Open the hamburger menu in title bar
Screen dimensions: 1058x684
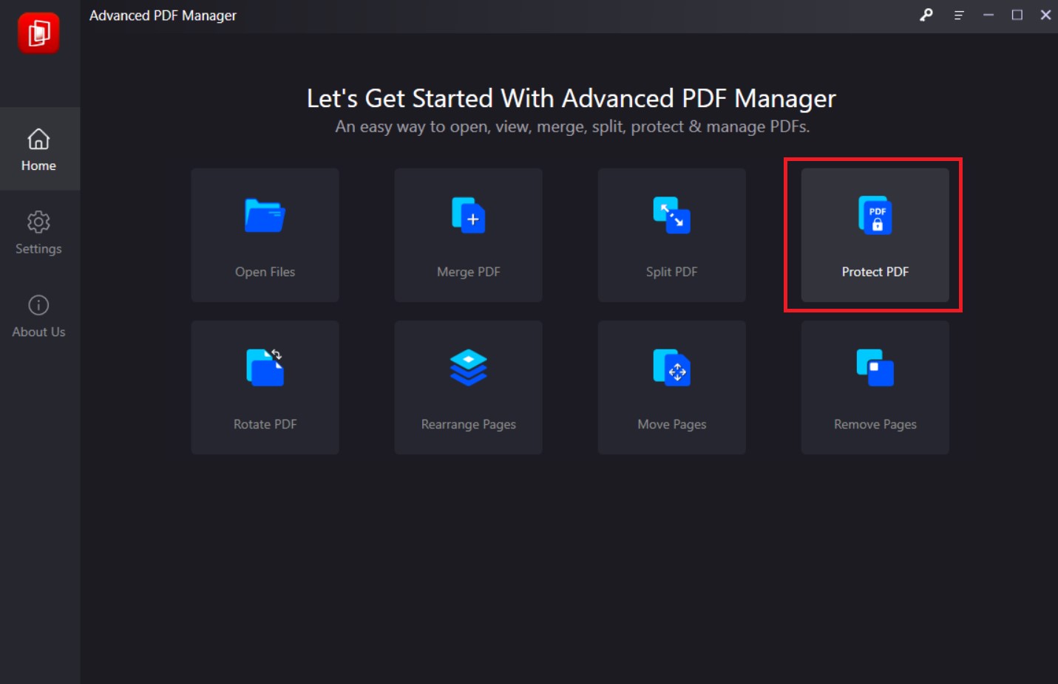point(959,15)
